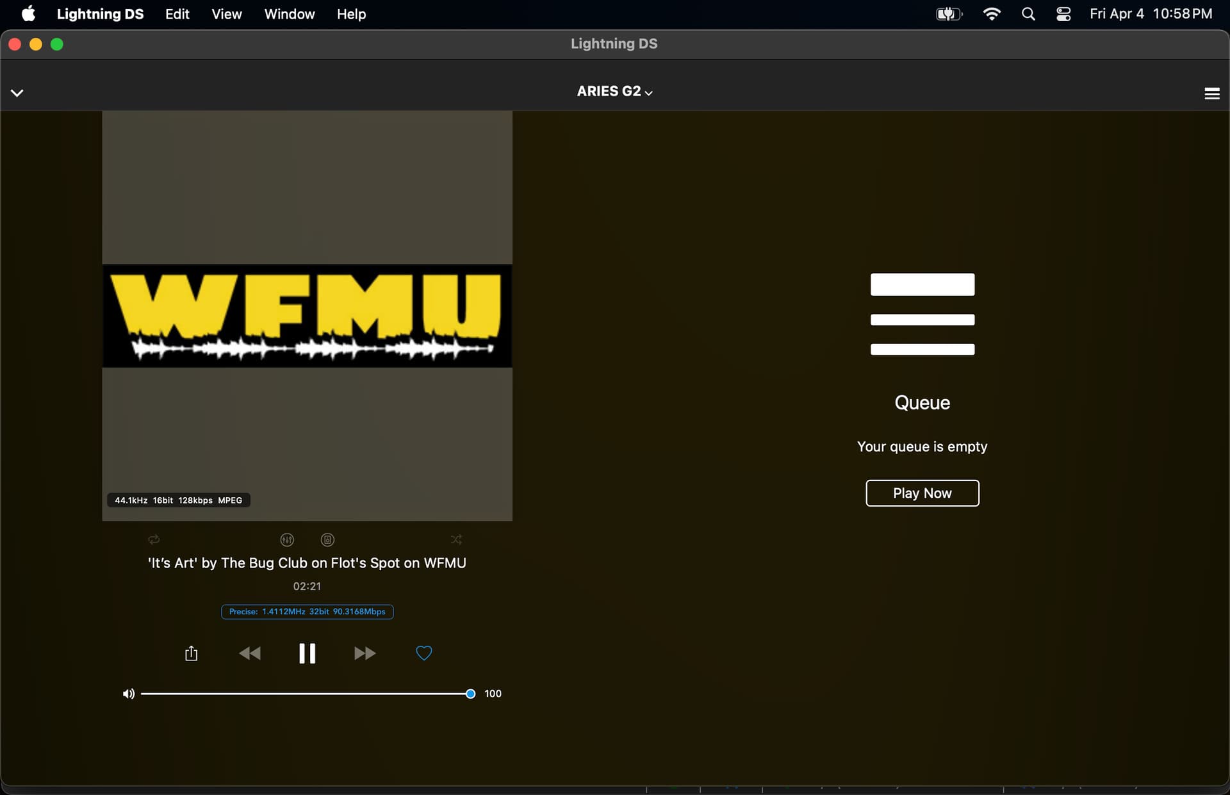Skip forward with the fast-forward icon
The width and height of the screenshot is (1230, 795).
365,653
